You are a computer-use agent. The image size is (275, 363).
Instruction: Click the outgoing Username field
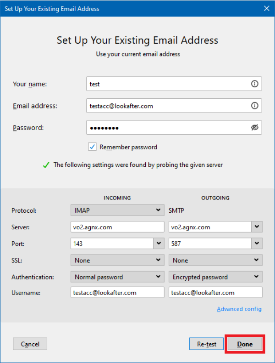click(x=215, y=293)
